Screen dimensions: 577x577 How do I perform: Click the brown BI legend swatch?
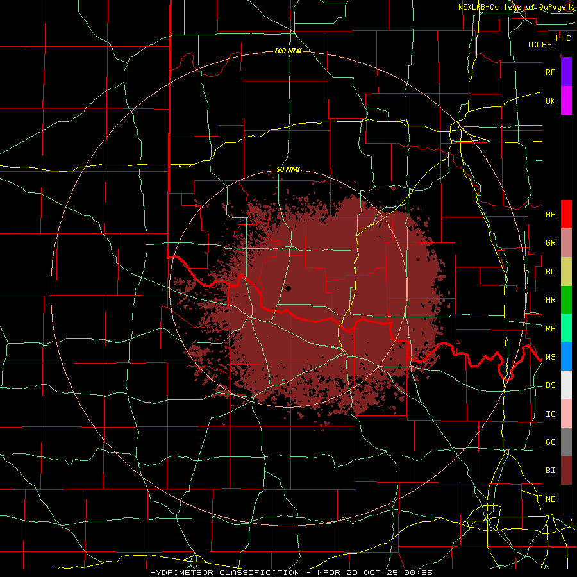coord(566,471)
